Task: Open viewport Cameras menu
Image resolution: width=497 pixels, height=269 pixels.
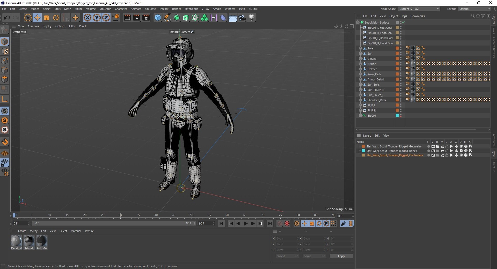Action: pos(33,26)
